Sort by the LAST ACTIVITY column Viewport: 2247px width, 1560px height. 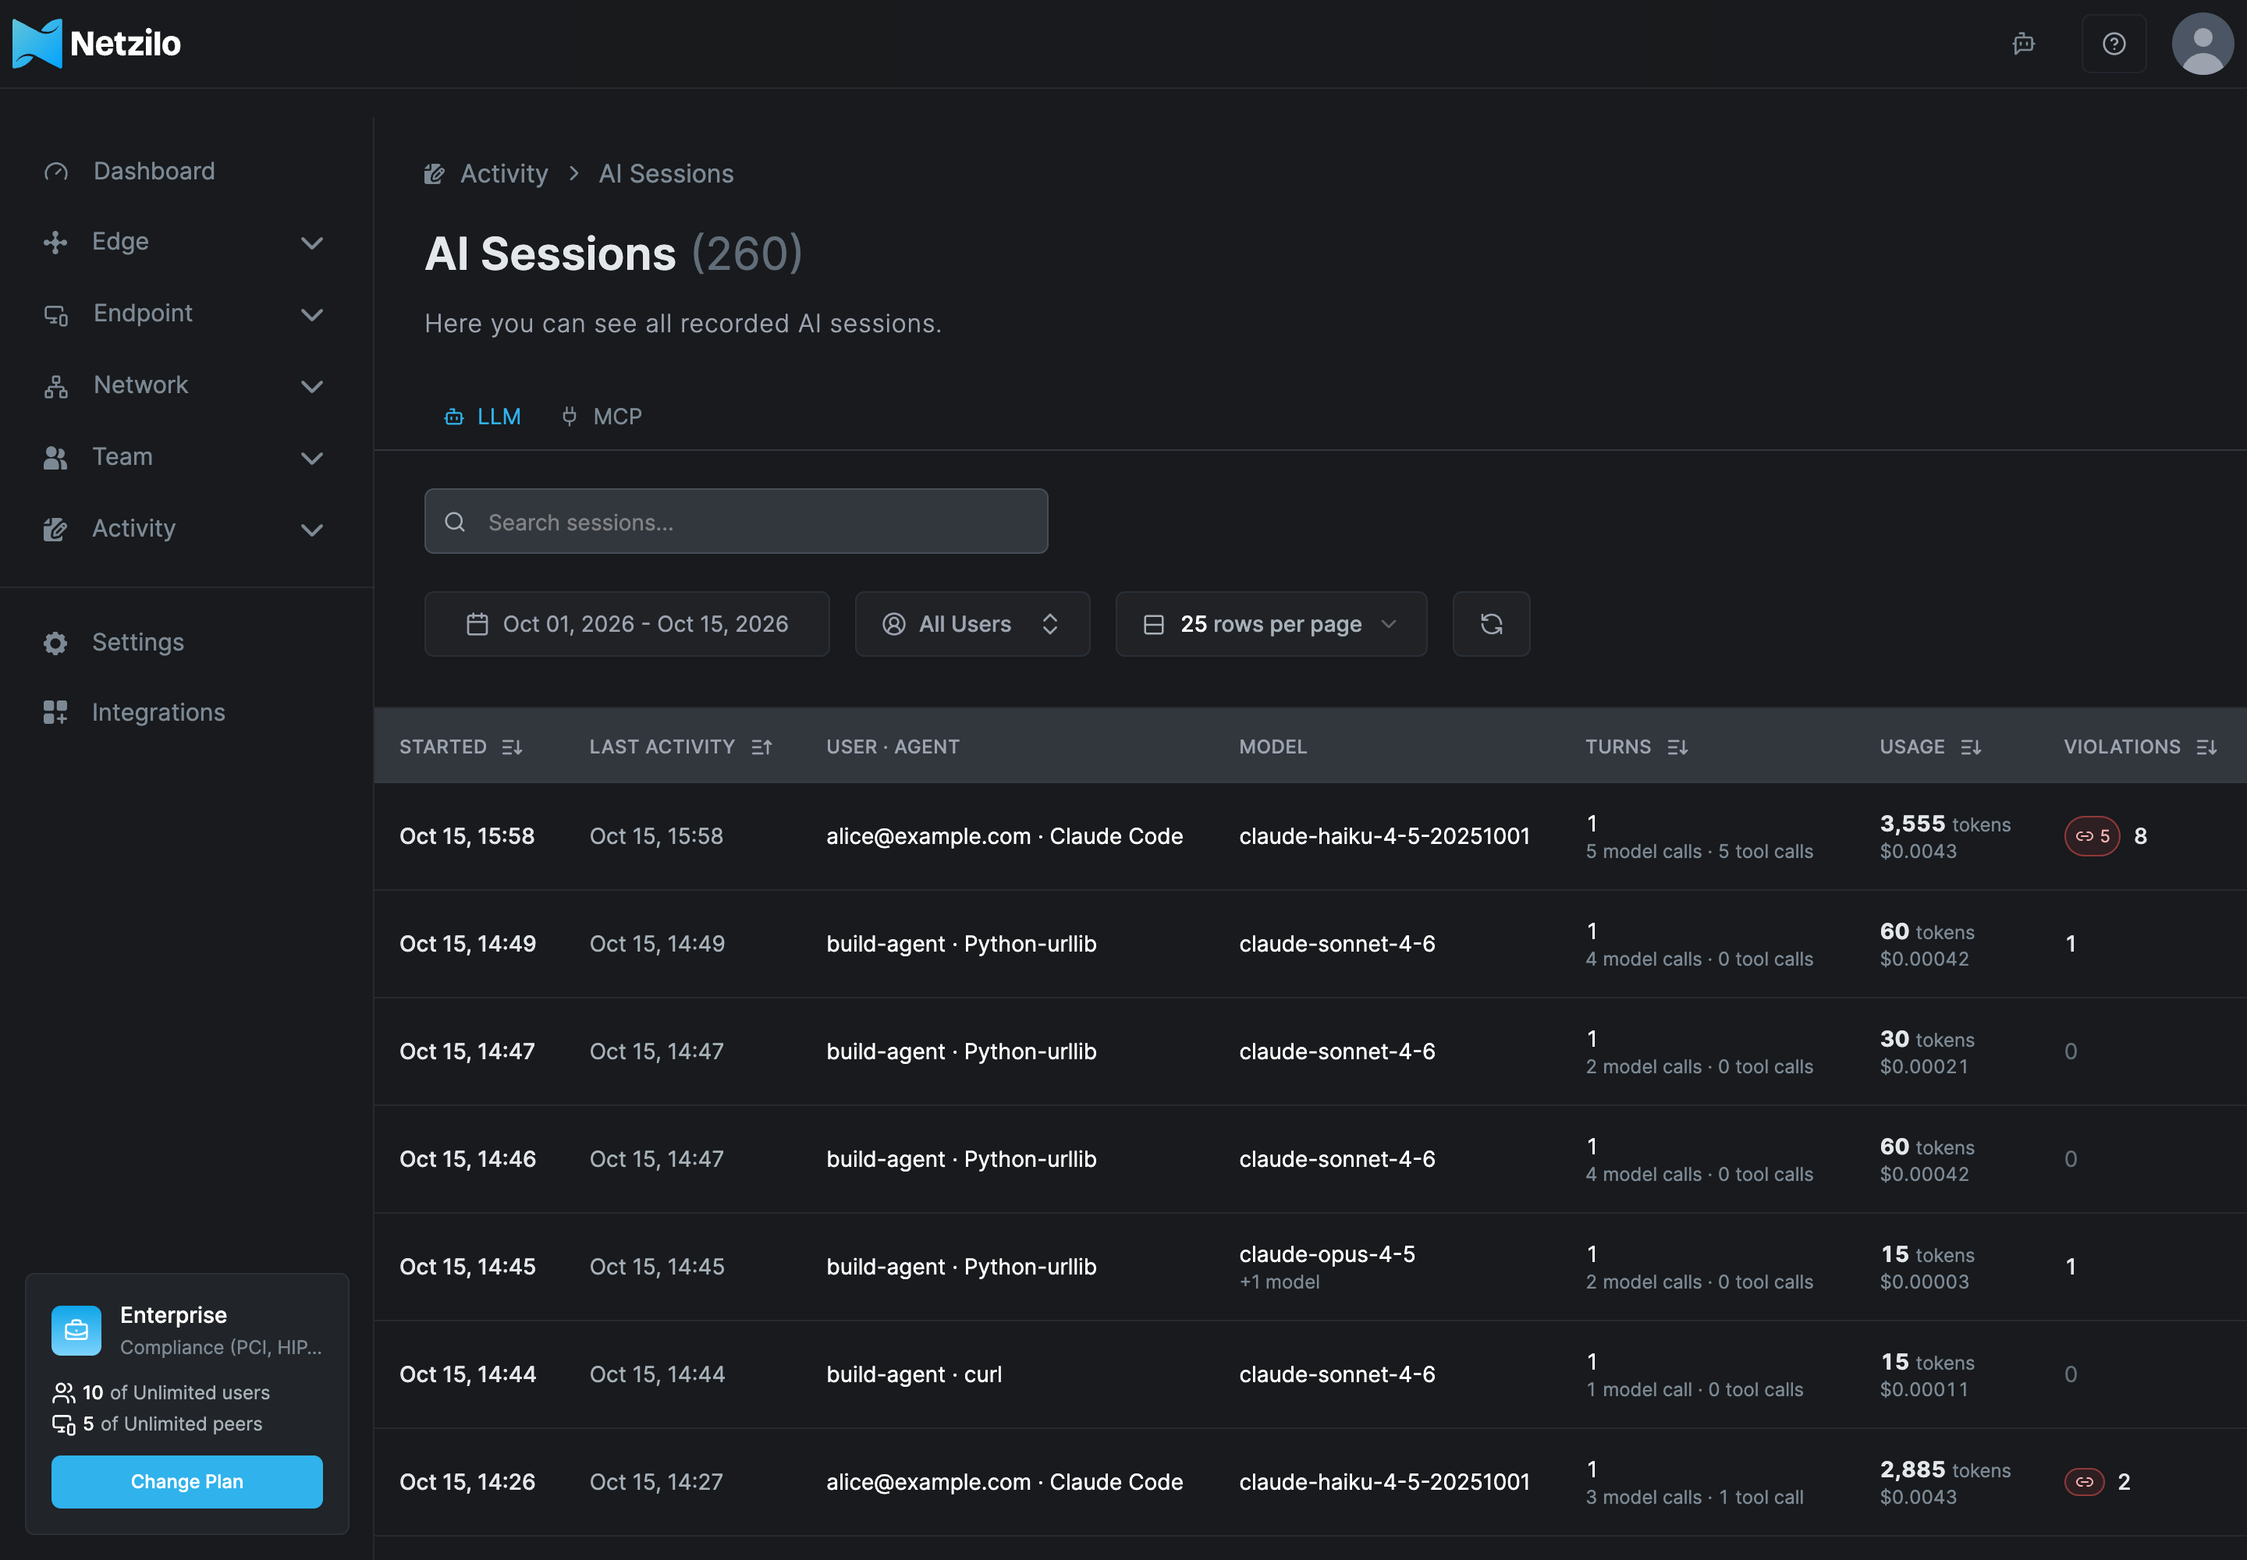[682, 746]
